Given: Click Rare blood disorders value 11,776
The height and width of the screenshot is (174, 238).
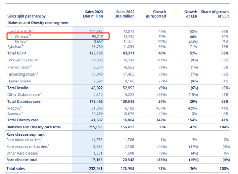Looking at the screenshot, I should pyautogui.click(x=97, y=140).
